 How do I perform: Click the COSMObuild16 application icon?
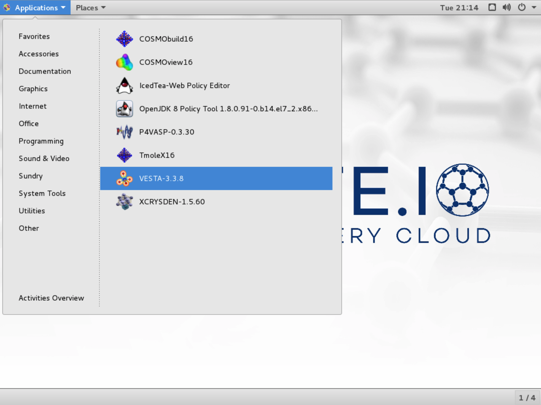(x=124, y=39)
